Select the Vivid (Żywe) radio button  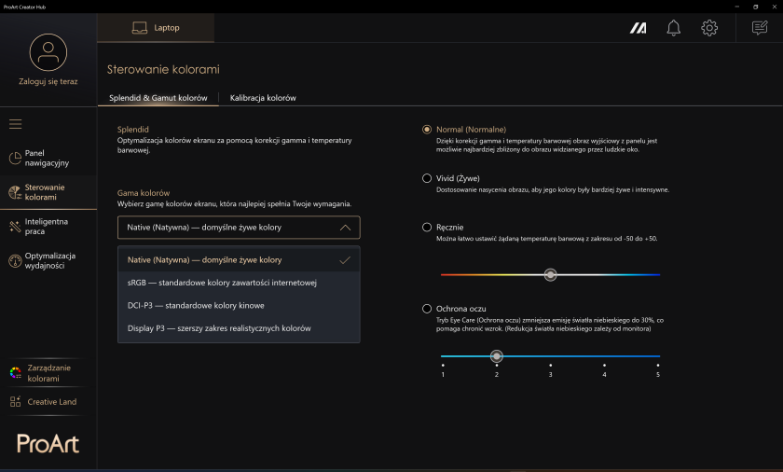click(x=427, y=178)
